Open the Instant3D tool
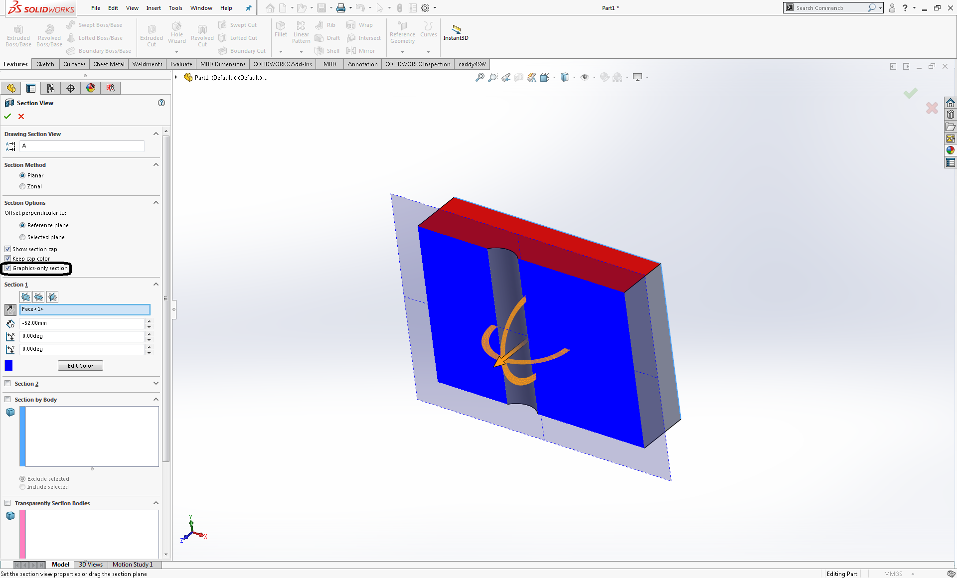957x578 pixels. click(x=456, y=32)
